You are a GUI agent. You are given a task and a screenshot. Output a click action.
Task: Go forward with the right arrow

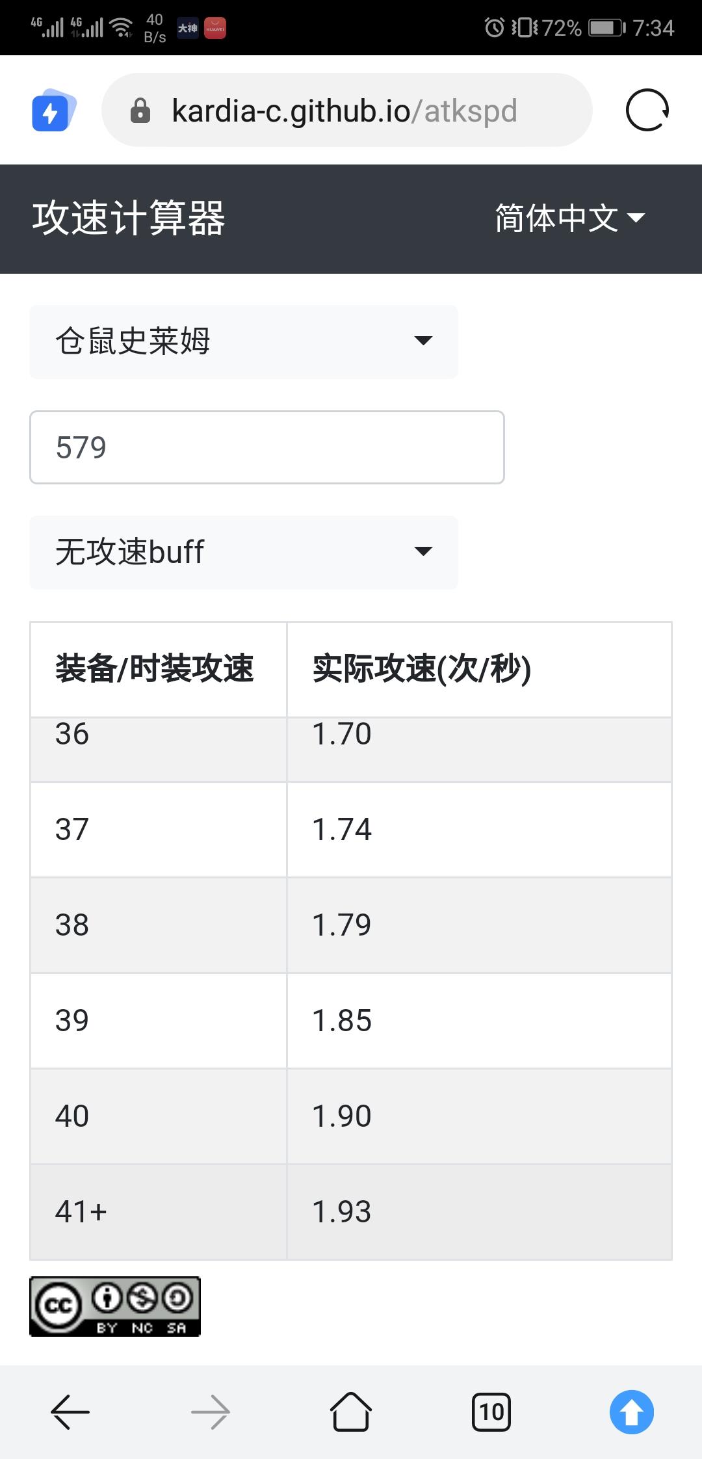pyautogui.click(x=210, y=1412)
